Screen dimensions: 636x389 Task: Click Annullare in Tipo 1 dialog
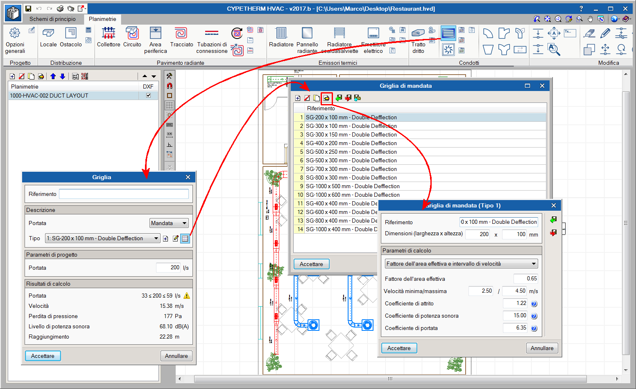[x=542, y=348]
